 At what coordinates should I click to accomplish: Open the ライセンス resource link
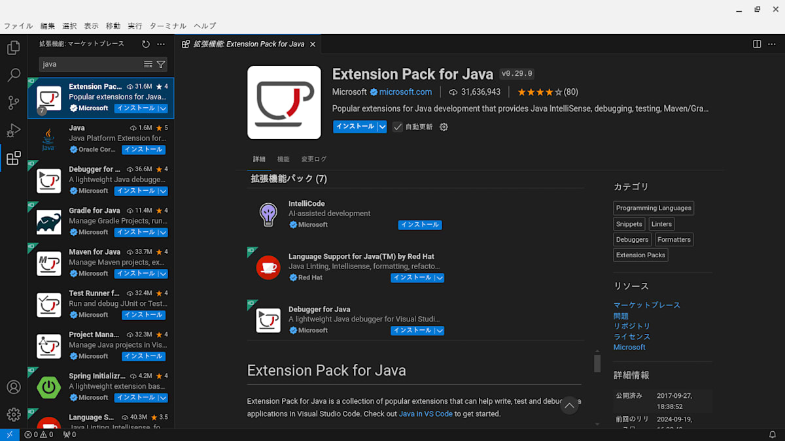click(x=632, y=336)
